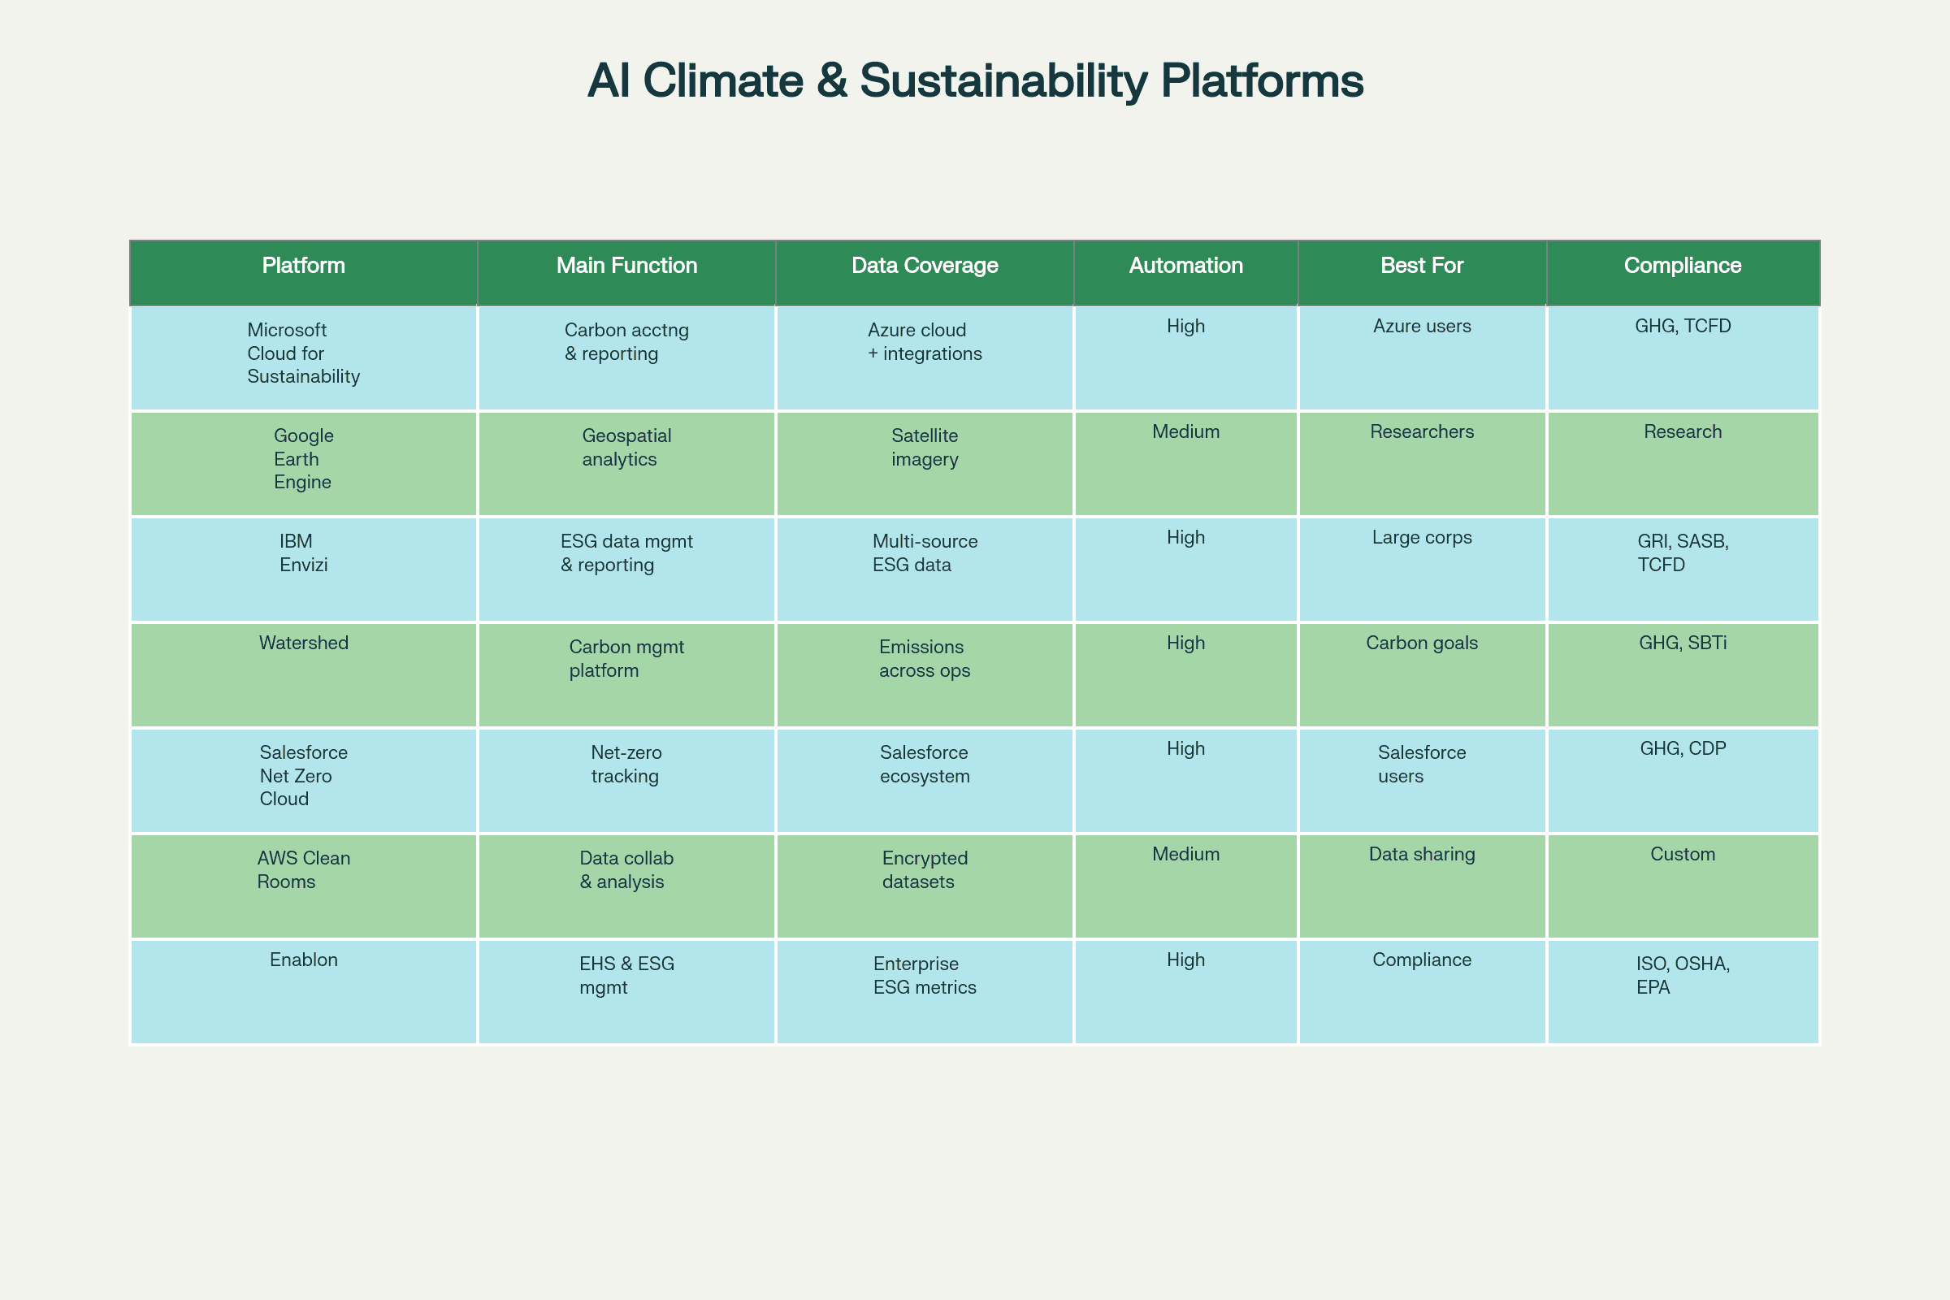The image size is (1950, 1300).
Task: Select the Microsoft Cloud for Sustainability cell
Action: (303, 358)
